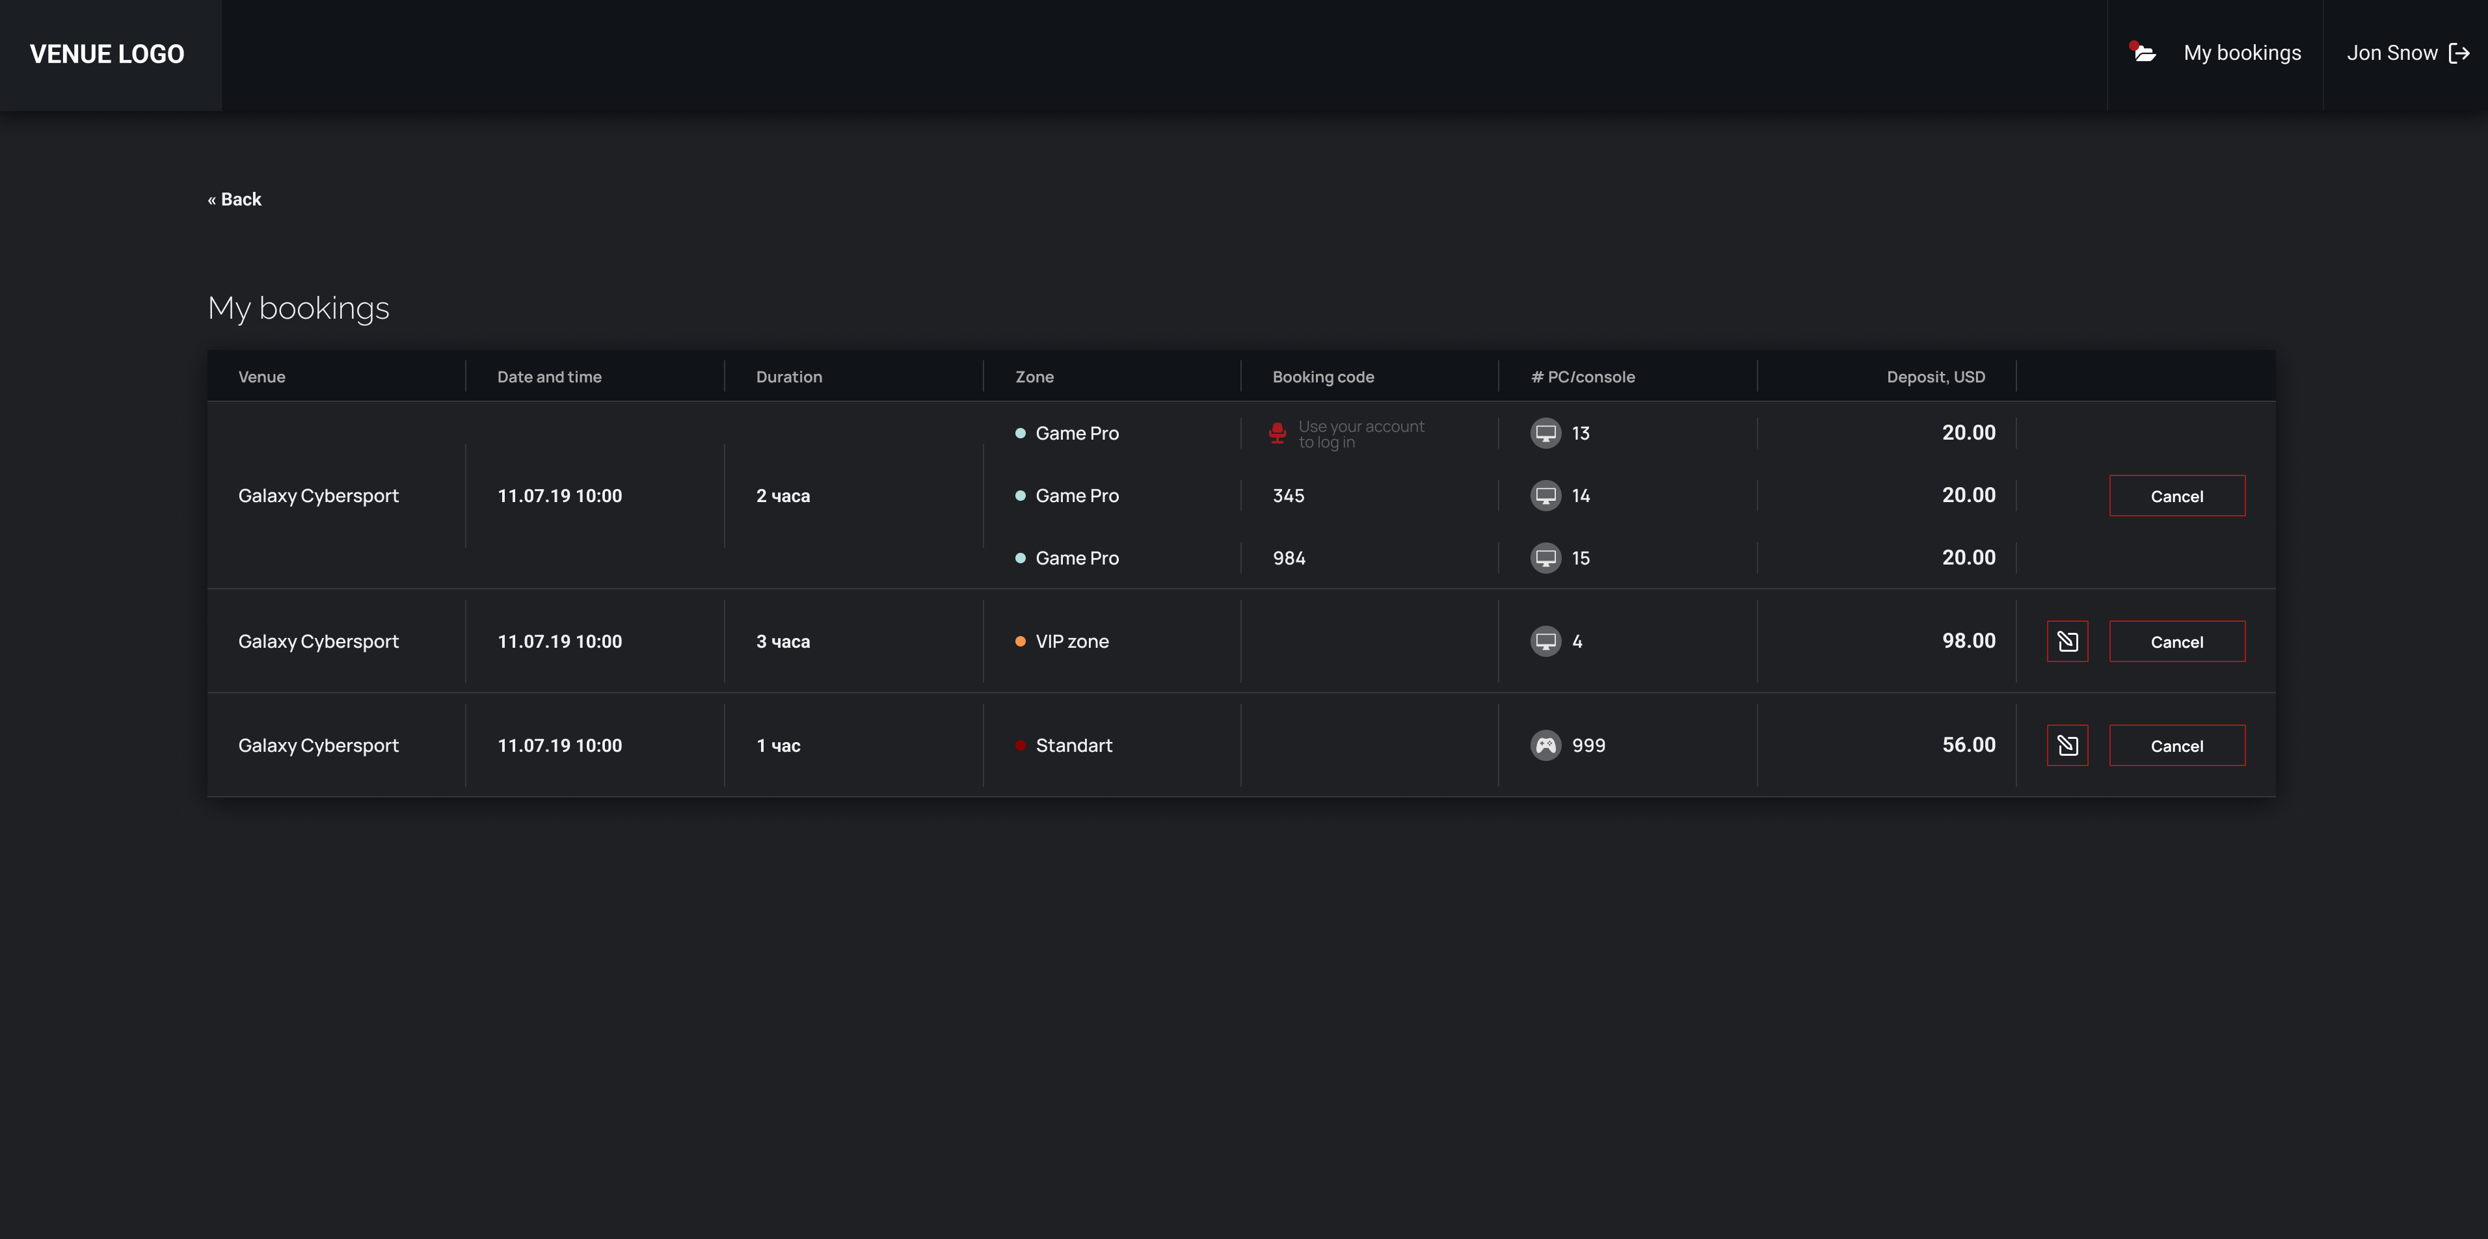This screenshot has height=1239, width=2488.
Task: Click the date in the 3 часа row
Action: (559, 641)
